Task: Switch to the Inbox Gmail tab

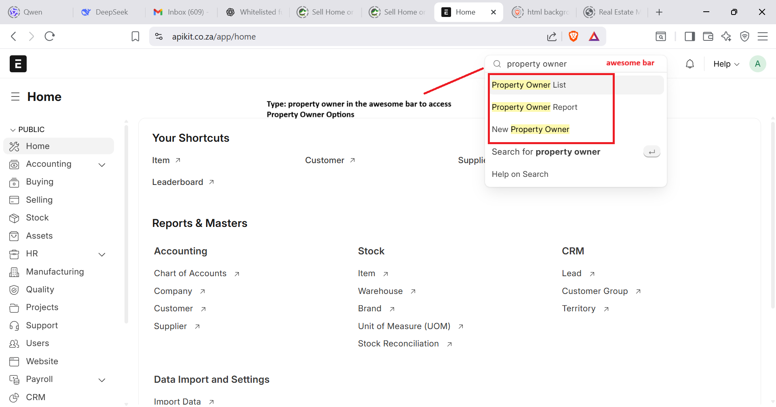Action: (x=181, y=12)
